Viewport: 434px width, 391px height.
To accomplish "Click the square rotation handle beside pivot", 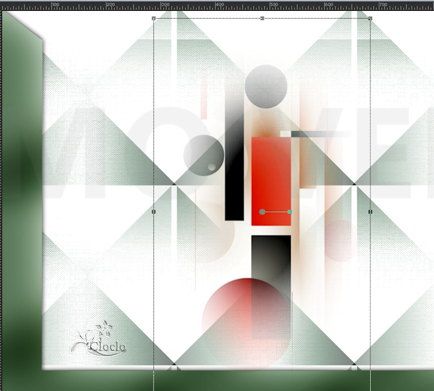I will click(x=290, y=211).
